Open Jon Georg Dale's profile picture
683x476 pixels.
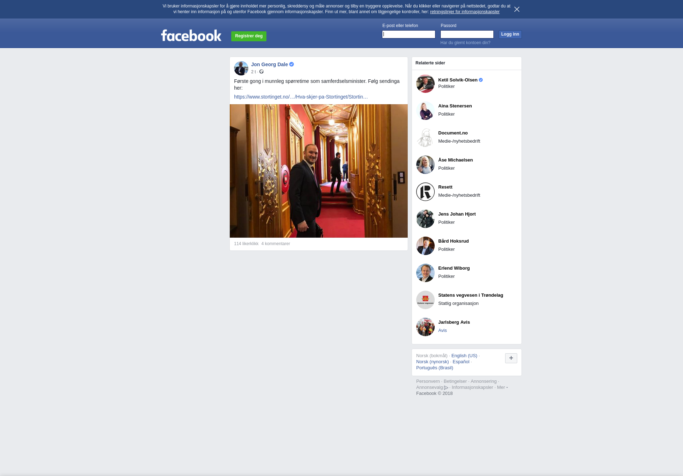coord(241,68)
